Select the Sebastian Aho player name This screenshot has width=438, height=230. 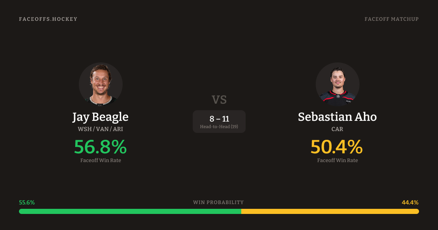337,117
